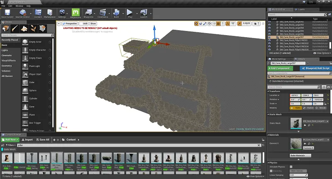This screenshot has width=332, height=179.
Task: Click the Point Light actor icon
Action: tap(25, 66)
